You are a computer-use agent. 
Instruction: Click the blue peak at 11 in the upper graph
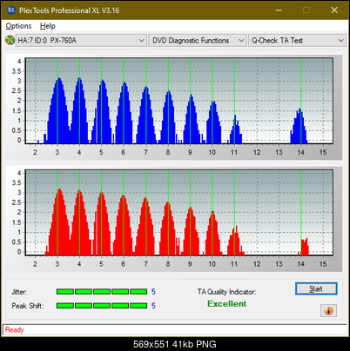[x=235, y=129]
